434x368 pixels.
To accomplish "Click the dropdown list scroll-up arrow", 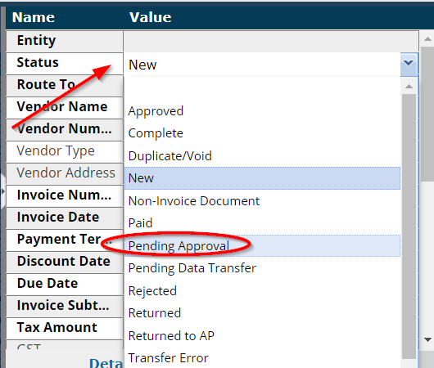I will [409, 86].
